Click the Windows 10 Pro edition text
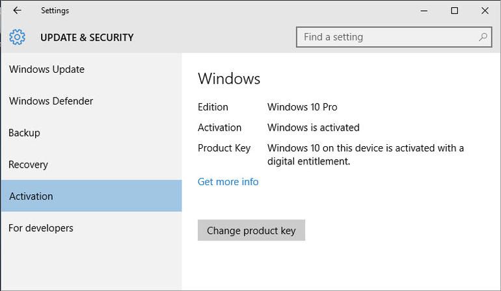This screenshot has width=501, height=291. point(303,107)
